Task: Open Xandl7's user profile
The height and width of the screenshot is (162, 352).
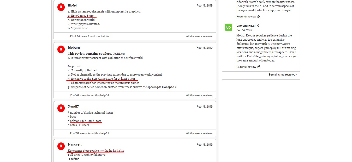Action: (73, 107)
